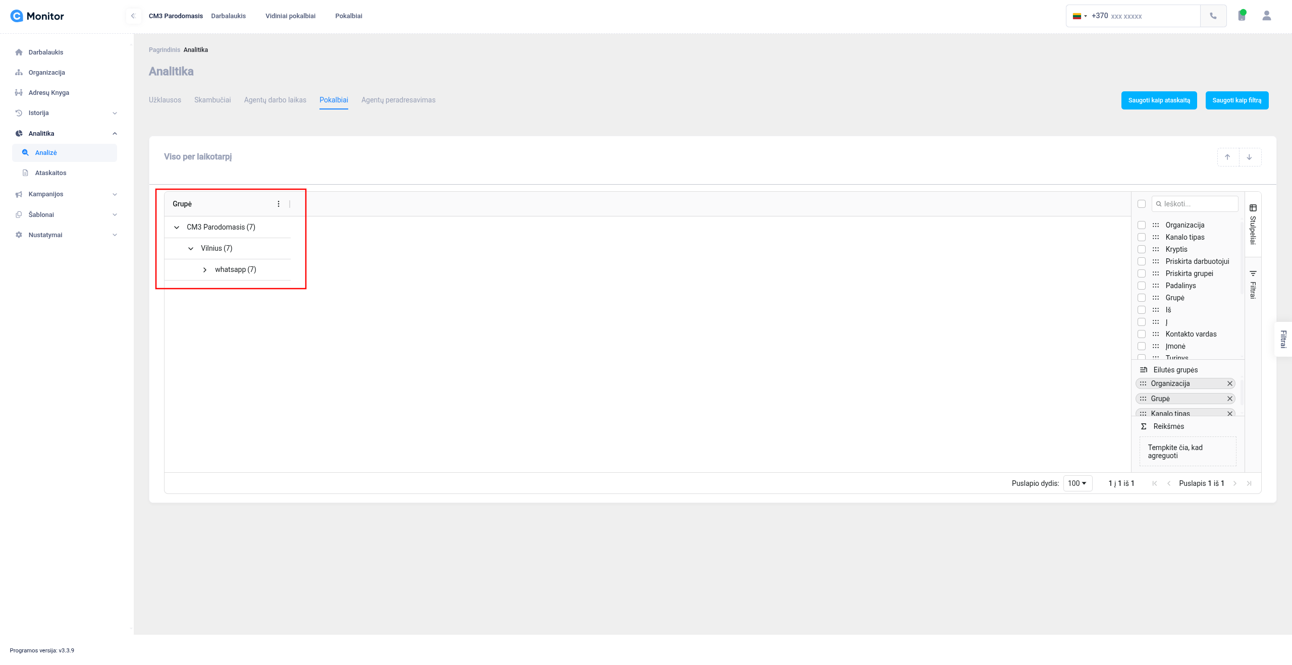Viewport: 1292px width, 665px height.
Task: Open Vidiniai pokalbiai in top navigation
Action: pyautogui.click(x=290, y=16)
